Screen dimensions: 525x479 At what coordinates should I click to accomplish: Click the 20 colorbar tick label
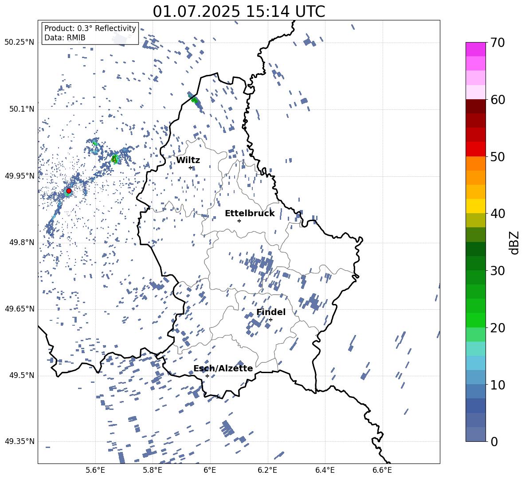(498, 328)
